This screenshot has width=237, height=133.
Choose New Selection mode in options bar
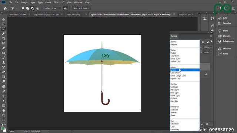point(23,8)
